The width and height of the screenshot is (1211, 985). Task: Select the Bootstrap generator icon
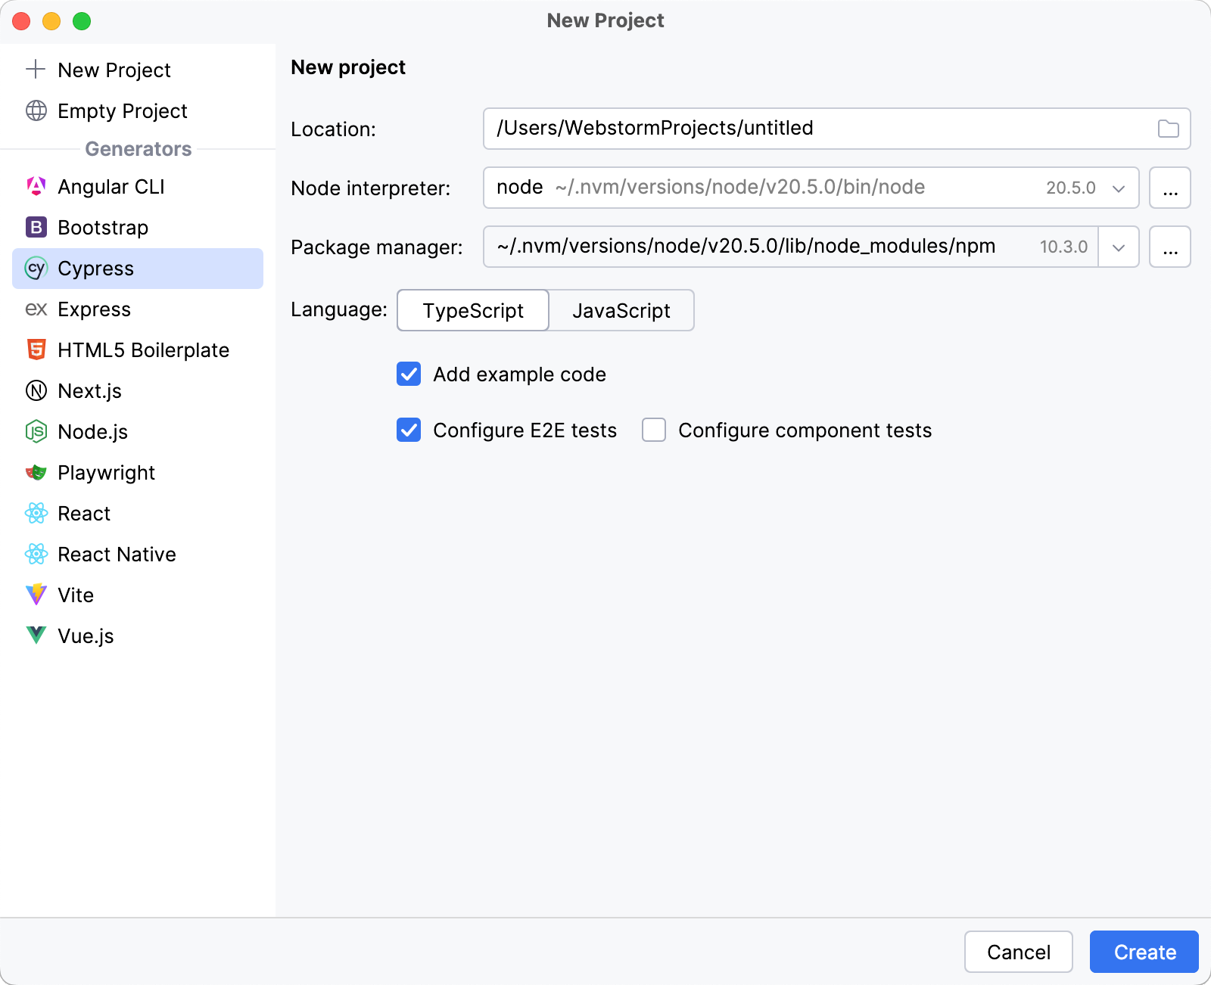coord(36,227)
